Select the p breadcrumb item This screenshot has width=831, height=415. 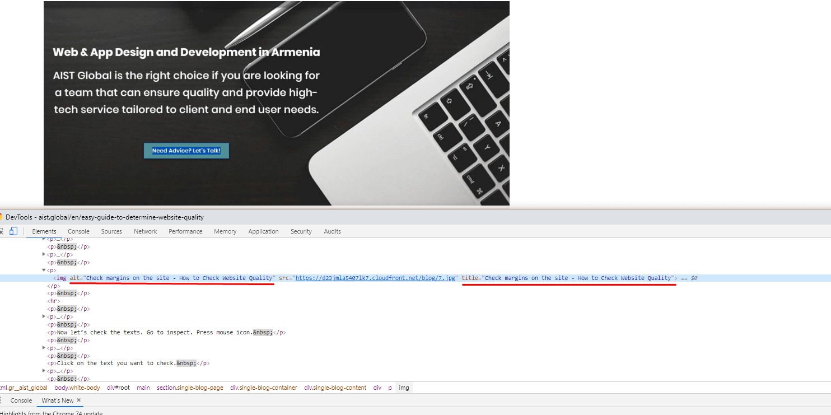pyautogui.click(x=390, y=388)
